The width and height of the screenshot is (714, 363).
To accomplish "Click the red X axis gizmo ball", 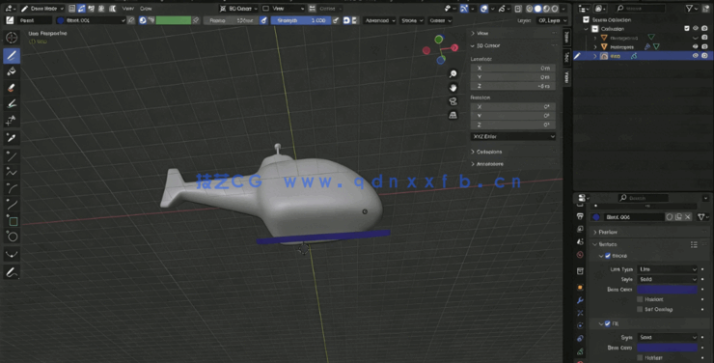I will (x=454, y=48).
